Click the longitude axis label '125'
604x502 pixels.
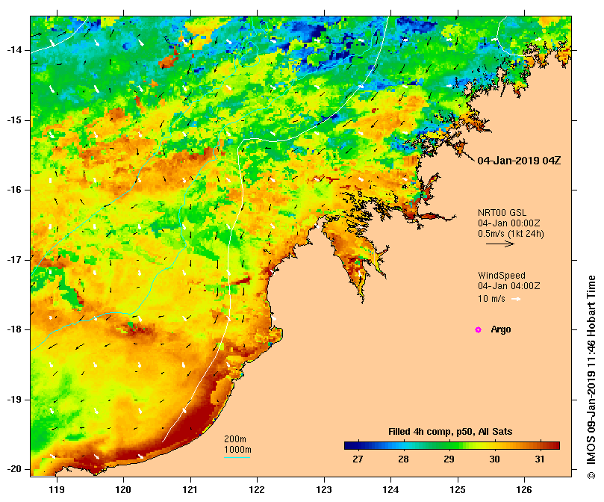[x=458, y=490]
